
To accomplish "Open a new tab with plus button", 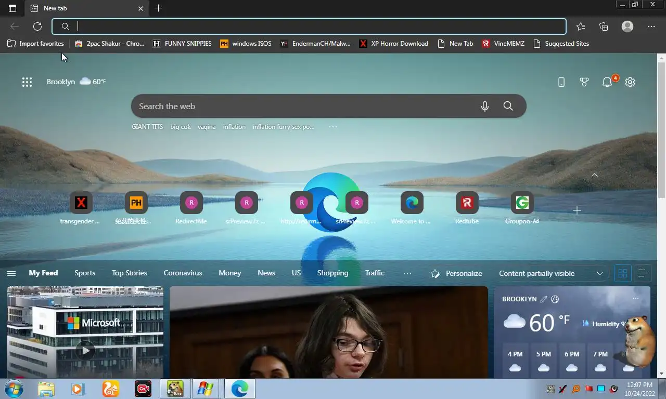I will (159, 8).
